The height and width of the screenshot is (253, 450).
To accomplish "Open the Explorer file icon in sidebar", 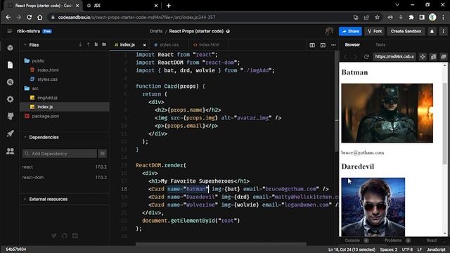I will [x=11, y=65].
